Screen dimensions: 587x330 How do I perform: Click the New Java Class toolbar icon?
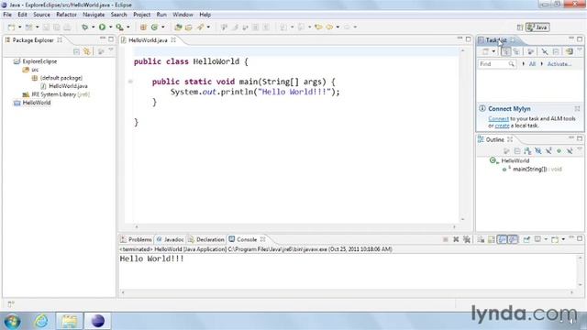[x=154, y=27]
